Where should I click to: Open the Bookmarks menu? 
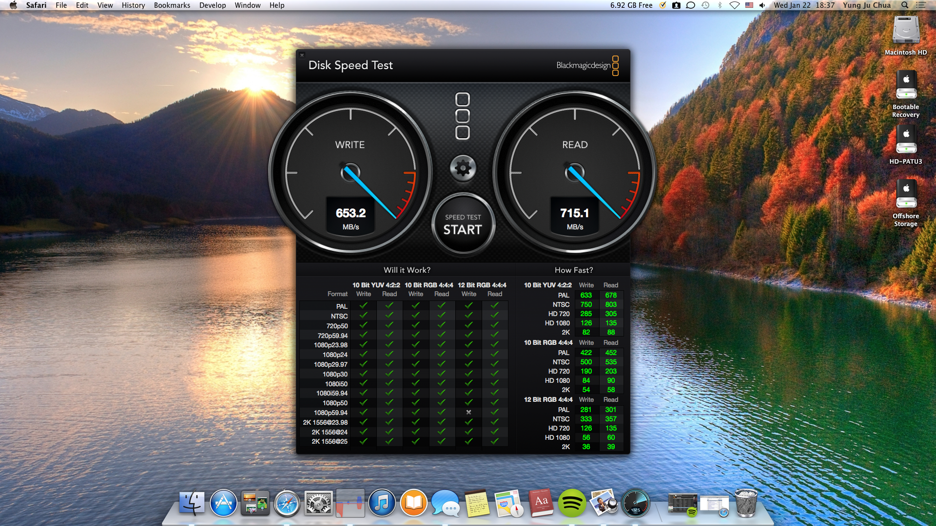point(172,5)
